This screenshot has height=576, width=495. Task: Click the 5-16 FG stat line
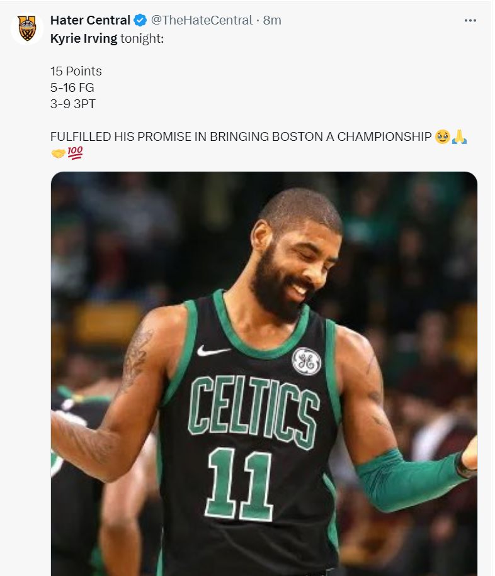[72, 87]
